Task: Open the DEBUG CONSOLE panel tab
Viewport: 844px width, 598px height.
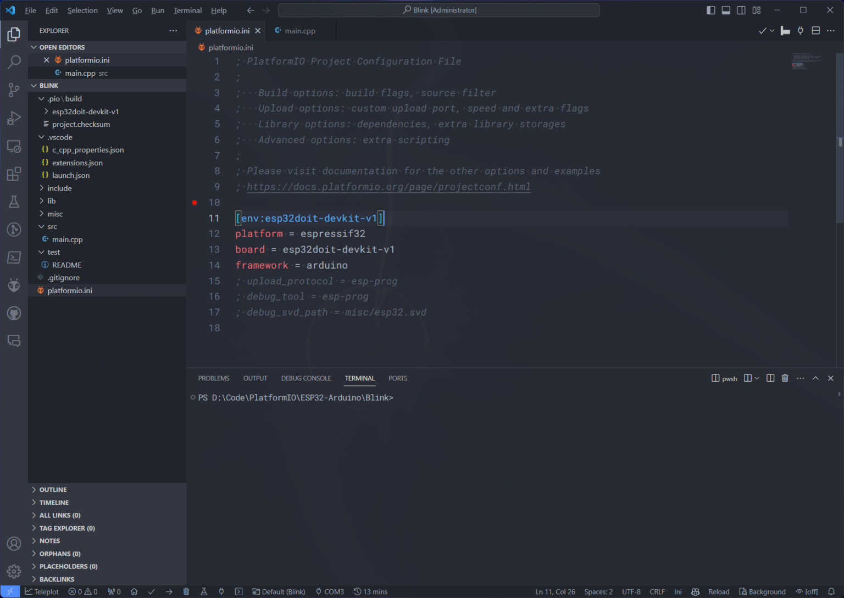Action: click(x=306, y=378)
